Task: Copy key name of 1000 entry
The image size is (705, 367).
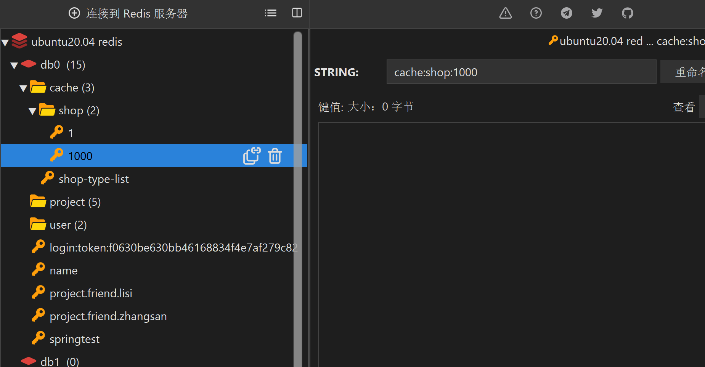Action: (252, 156)
